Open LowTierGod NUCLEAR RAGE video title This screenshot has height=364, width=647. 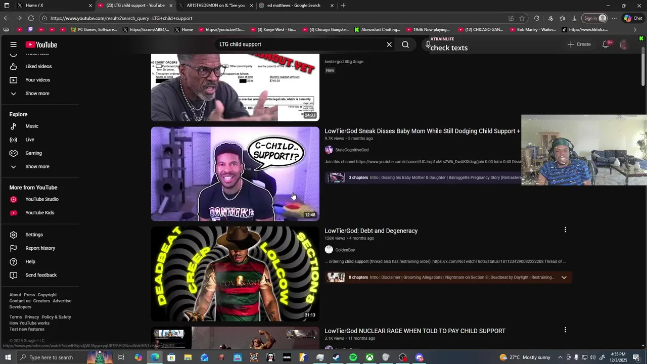(415, 331)
